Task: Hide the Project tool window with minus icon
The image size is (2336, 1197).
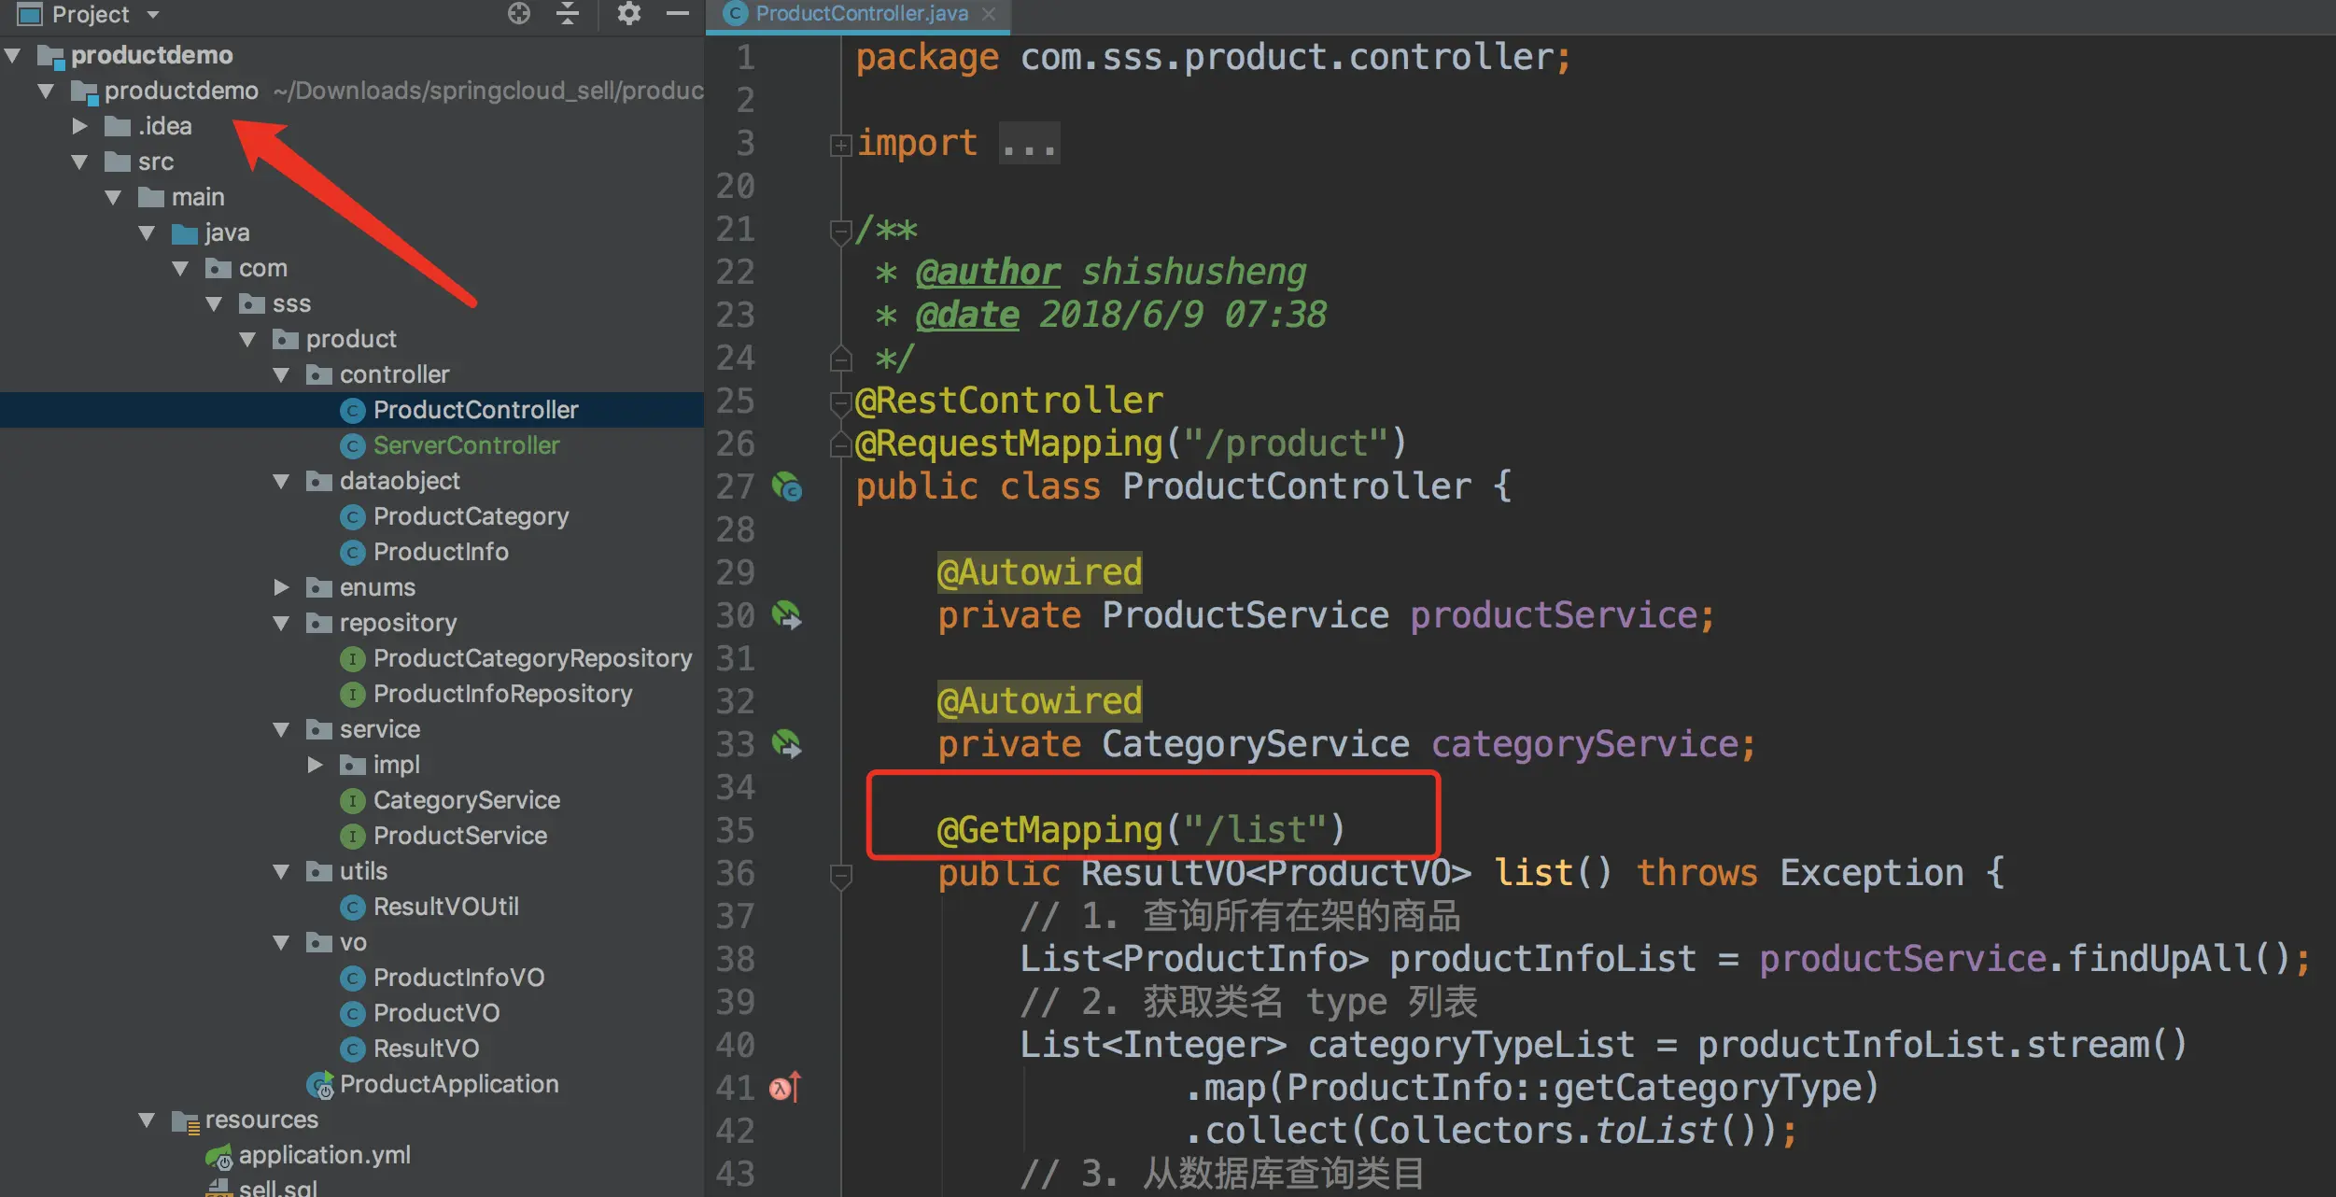Action: tap(678, 13)
